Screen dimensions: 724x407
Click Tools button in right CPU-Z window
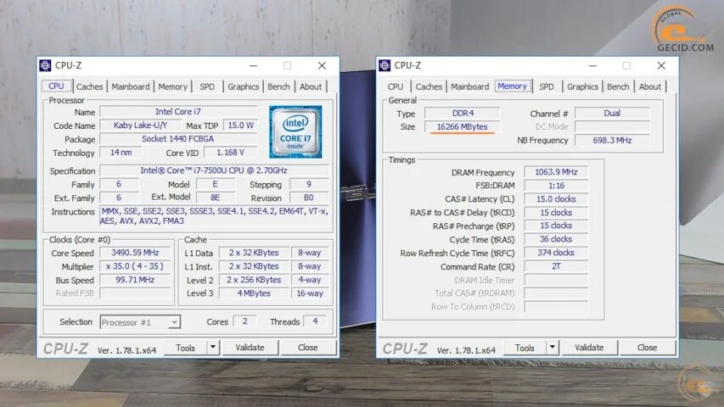(525, 348)
